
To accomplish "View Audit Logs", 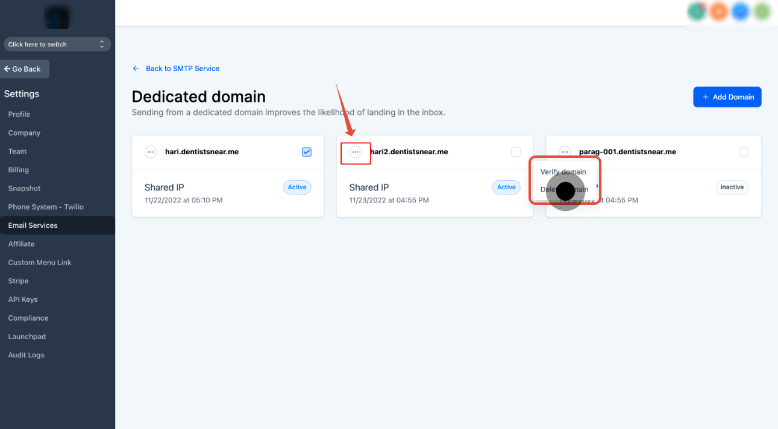I will point(26,355).
